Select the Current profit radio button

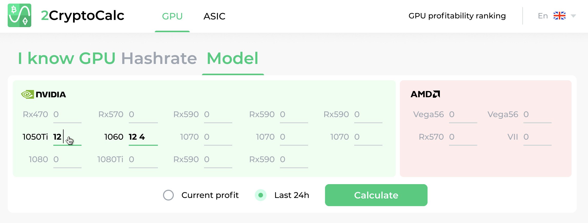168,195
